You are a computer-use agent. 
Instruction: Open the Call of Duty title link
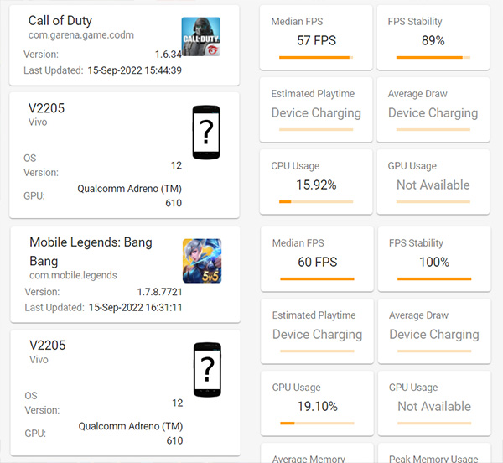point(60,20)
